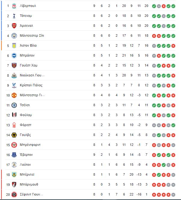The image size is (181, 200).
Task: Click Liverpool's red loss form indicator
Action: (x=164, y=6)
